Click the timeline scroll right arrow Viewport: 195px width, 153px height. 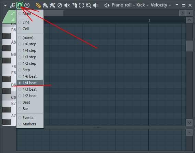(182, 13)
